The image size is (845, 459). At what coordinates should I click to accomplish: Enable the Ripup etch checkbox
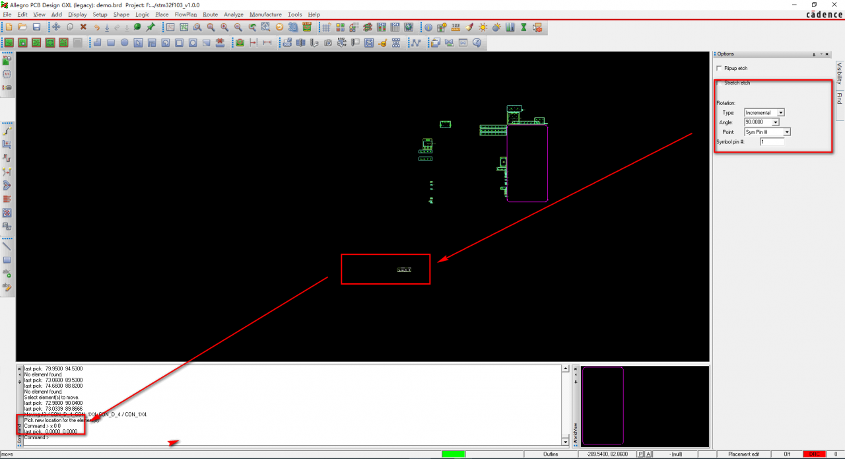719,68
